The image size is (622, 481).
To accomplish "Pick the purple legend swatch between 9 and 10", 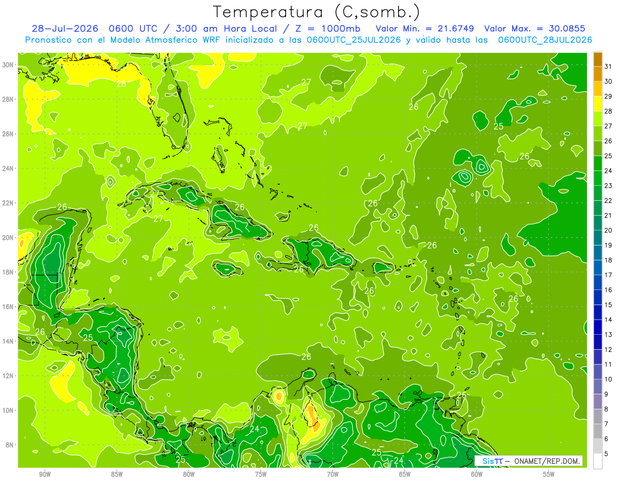I will (x=598, y=387).
